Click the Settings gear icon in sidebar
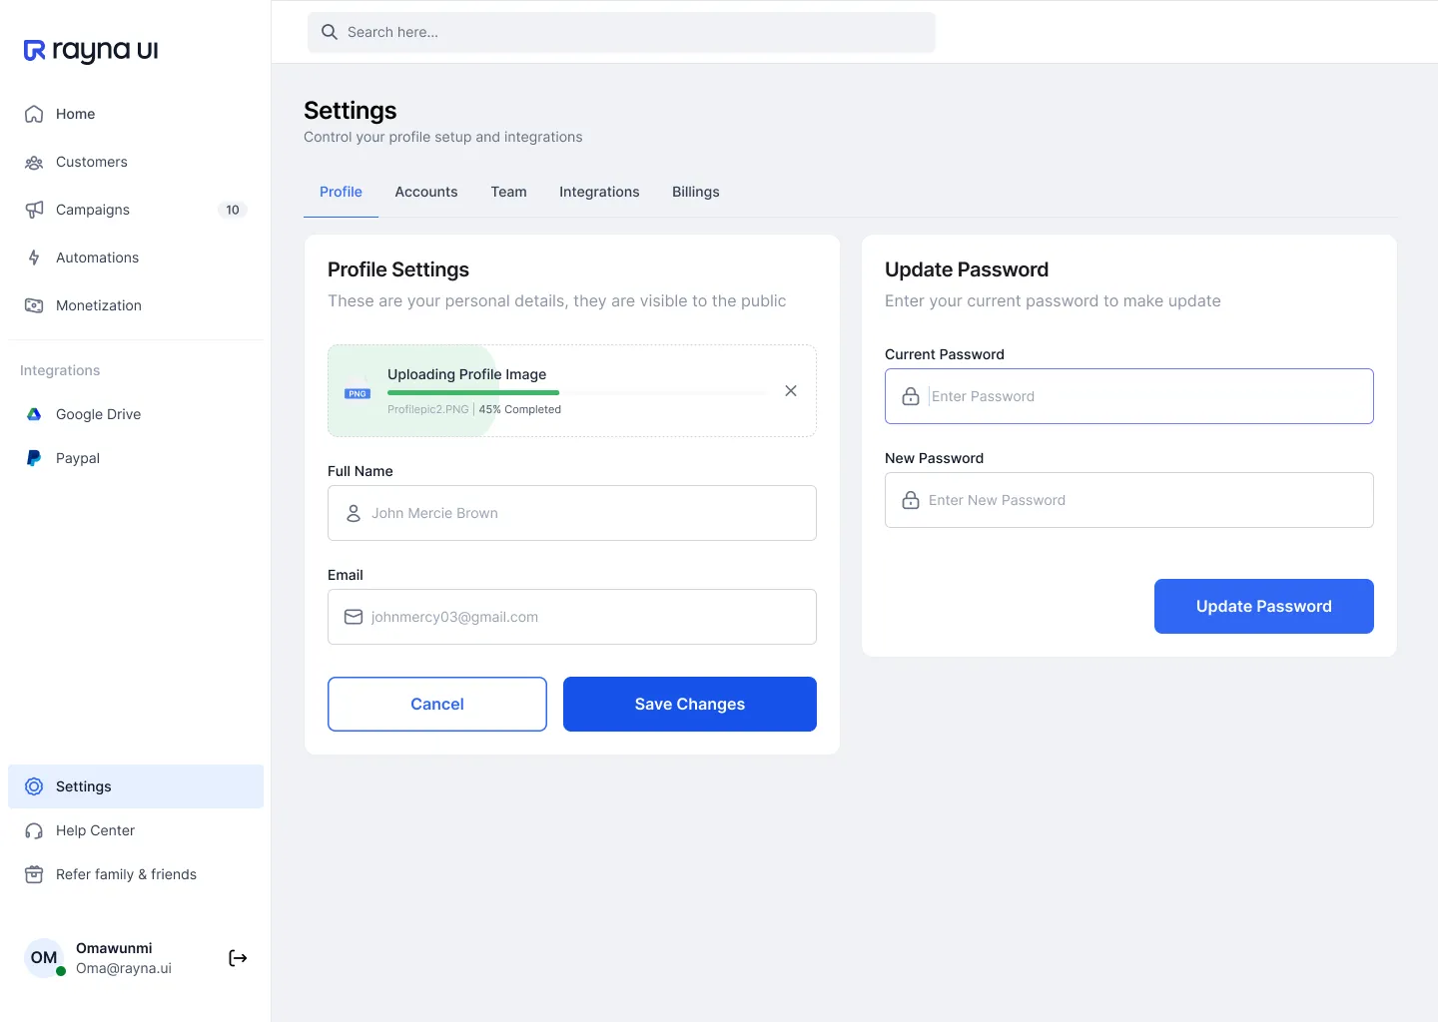Viewport: 1438px width, 1022px height. pos(34,786)
